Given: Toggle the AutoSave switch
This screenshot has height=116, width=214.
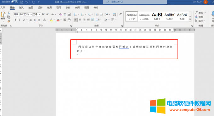Looking at the screenshot, I should coord(14,2).
